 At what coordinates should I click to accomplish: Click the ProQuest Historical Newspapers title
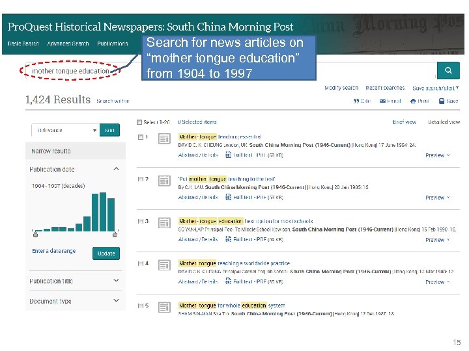coord(150,27)
